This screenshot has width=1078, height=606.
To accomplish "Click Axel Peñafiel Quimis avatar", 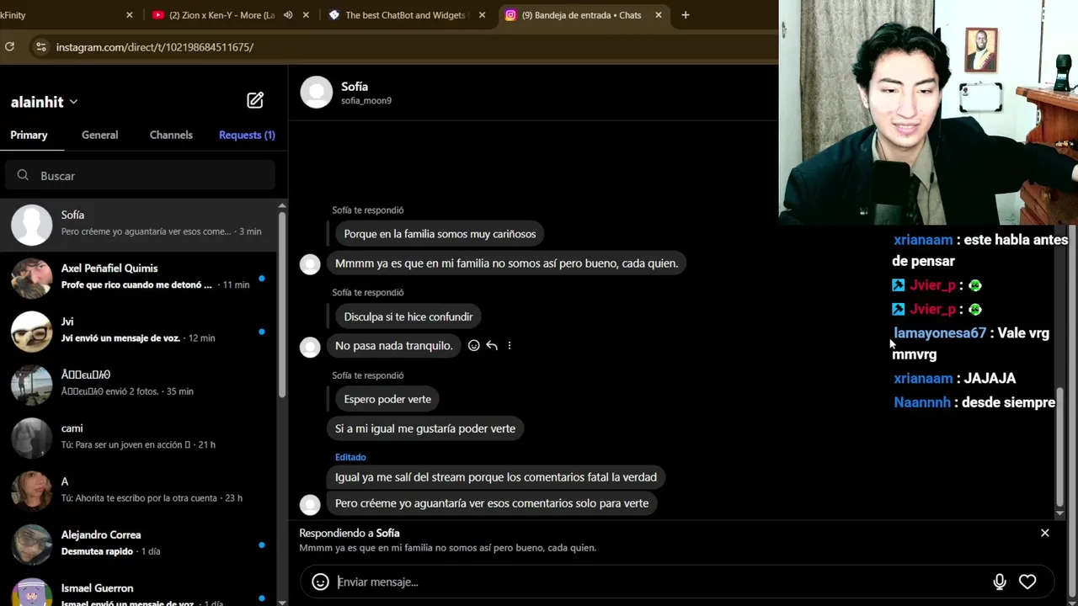I will point(32,278).
